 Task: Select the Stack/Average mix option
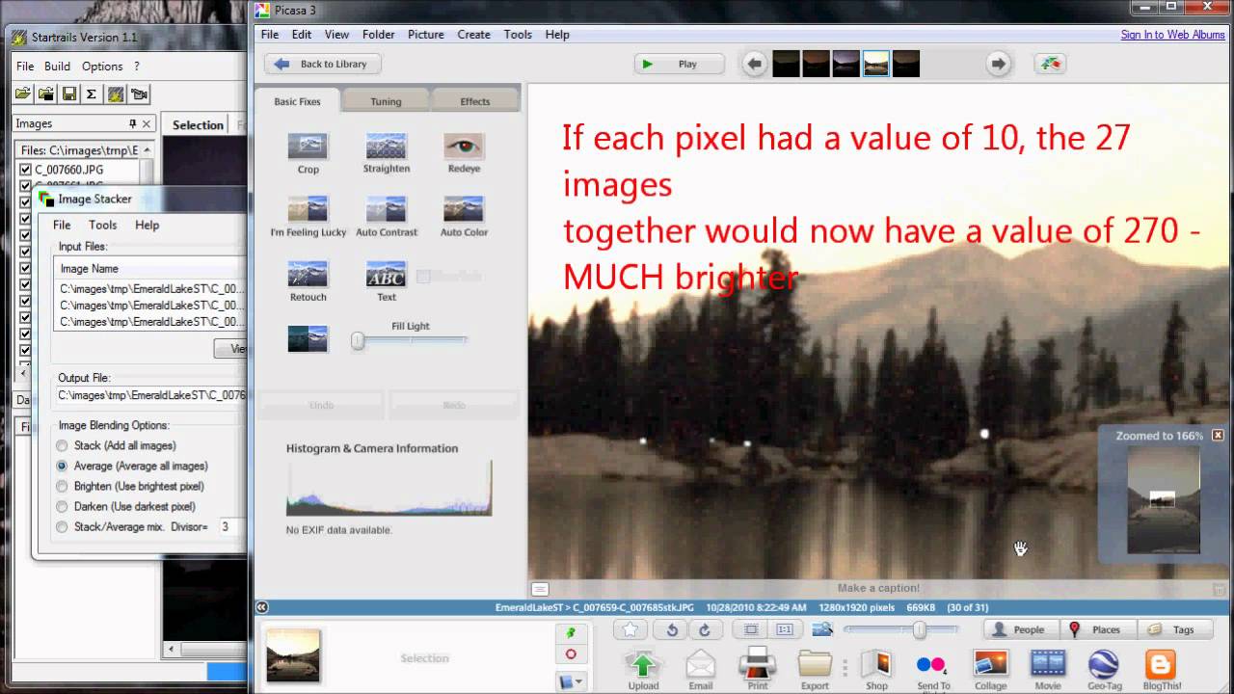63,527
